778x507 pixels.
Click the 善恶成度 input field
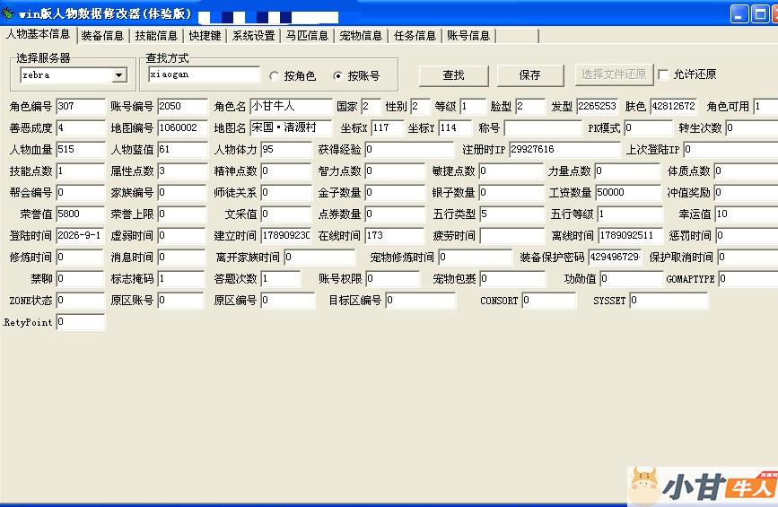(x=81, y=128)
